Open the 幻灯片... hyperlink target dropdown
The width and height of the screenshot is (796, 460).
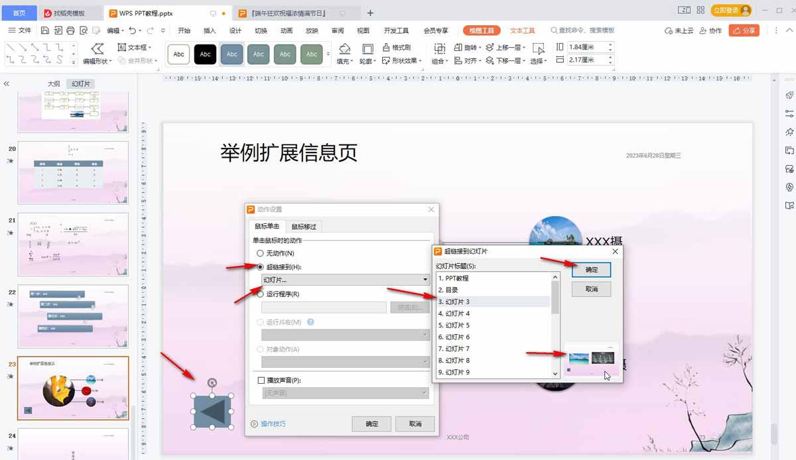[346, 280]
